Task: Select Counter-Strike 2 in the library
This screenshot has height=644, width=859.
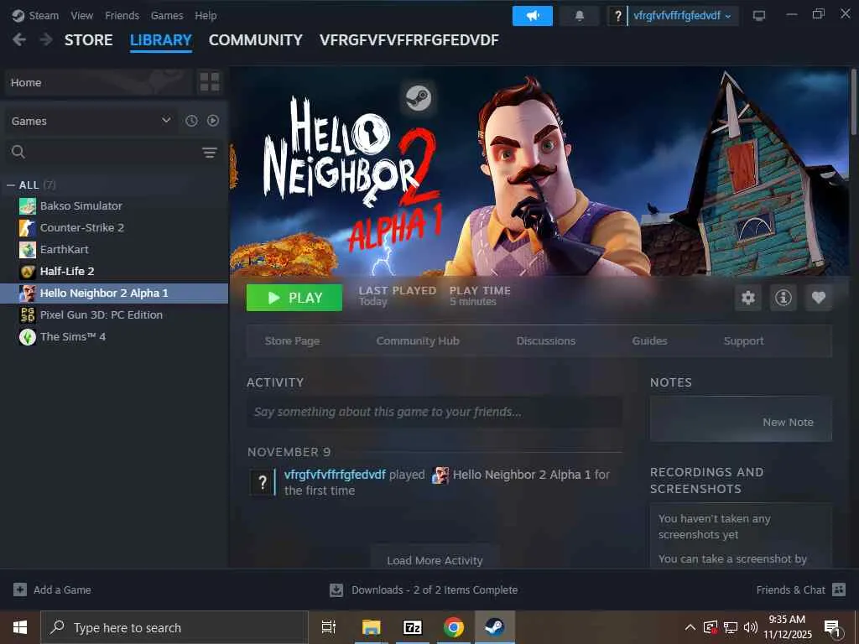Action: point(114,228)
